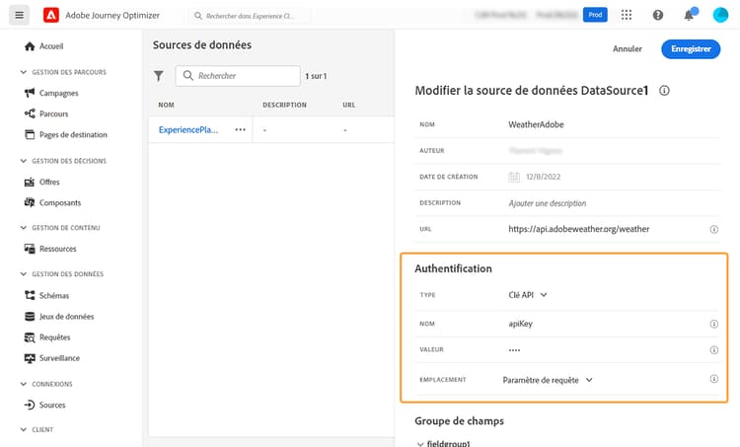Image resolution: width=740 pixels, height=447 pixels.
Task: Click info icon in the Emplacement row
Action: 714,379
